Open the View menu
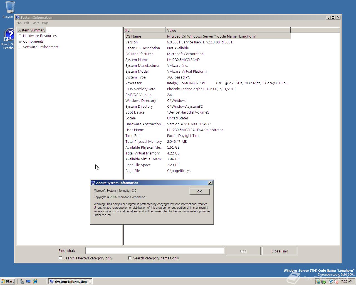Viewport: 356px width, 285px height. [x=36, y=23]
